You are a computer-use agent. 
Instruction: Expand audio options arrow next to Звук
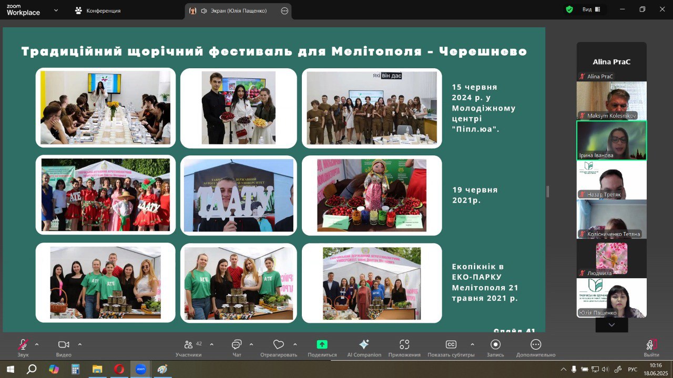(x=37, y=344)
